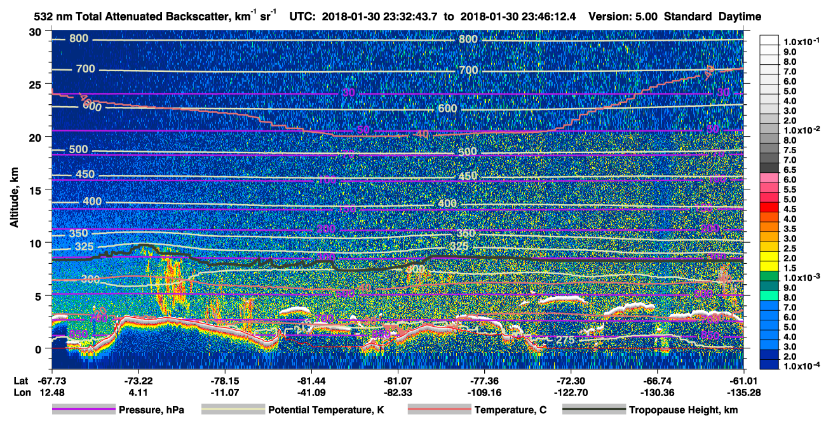
Task: Click the darkest gray colorbar swatch beside 6.5
Action: click(x=769, y=168)
